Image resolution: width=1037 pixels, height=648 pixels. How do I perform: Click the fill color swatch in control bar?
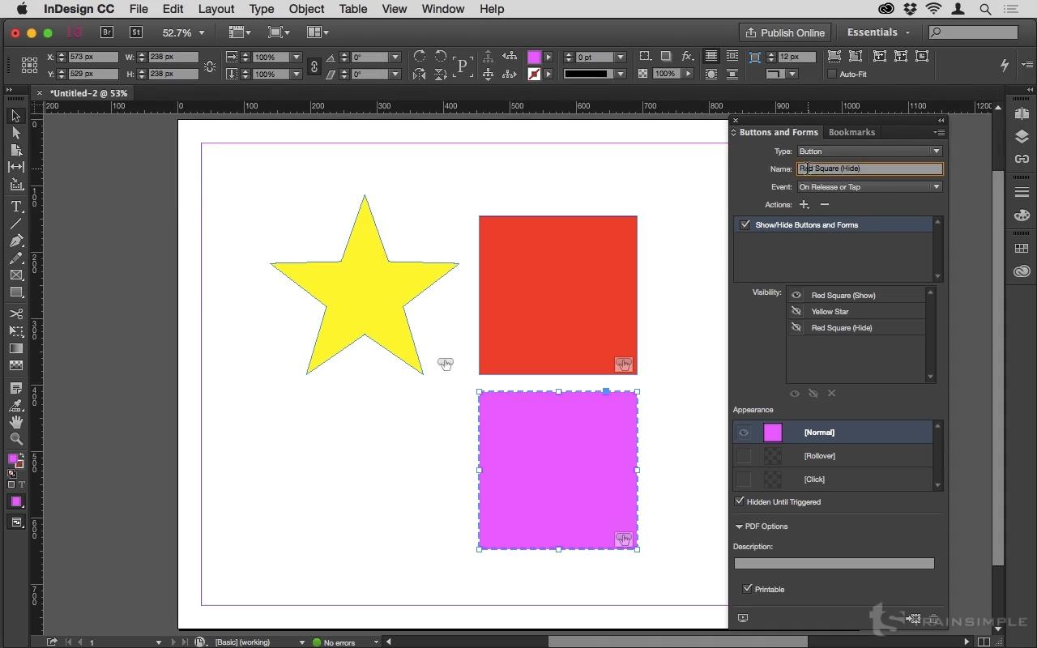[534, 57]
